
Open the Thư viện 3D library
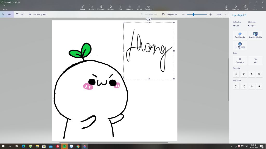point(148,8)
